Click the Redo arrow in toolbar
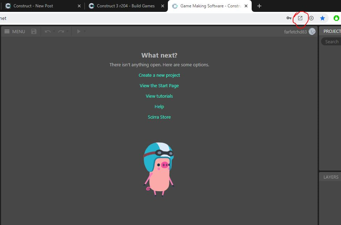This screenshot has height=225, width=341. pyautogui.click(x=61, y=31)
